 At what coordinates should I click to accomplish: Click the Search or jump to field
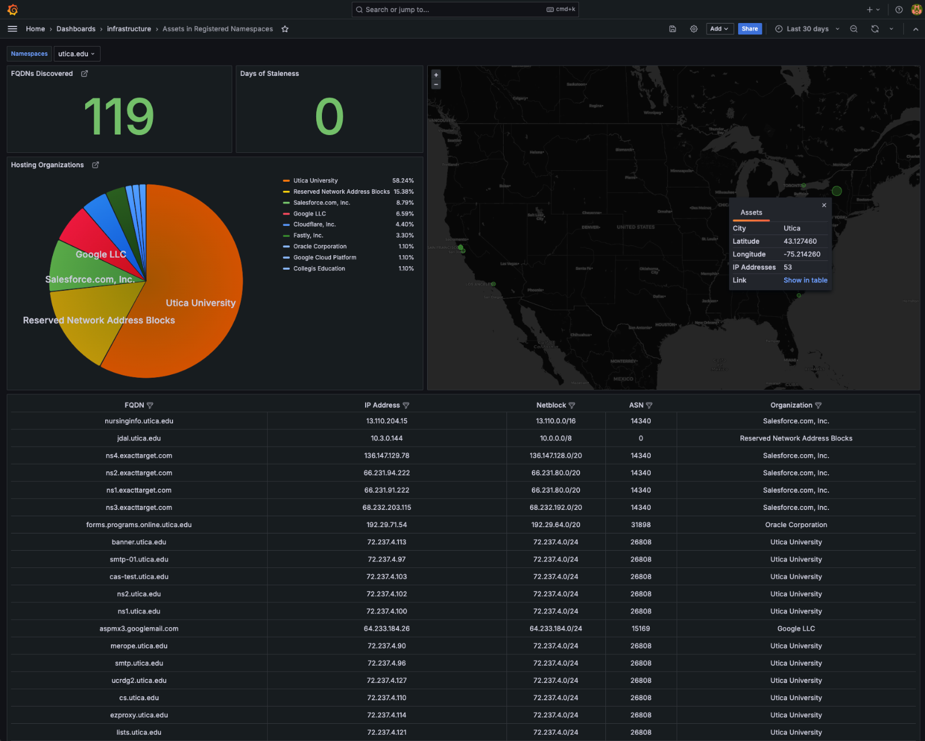click(x=465, y=10)
